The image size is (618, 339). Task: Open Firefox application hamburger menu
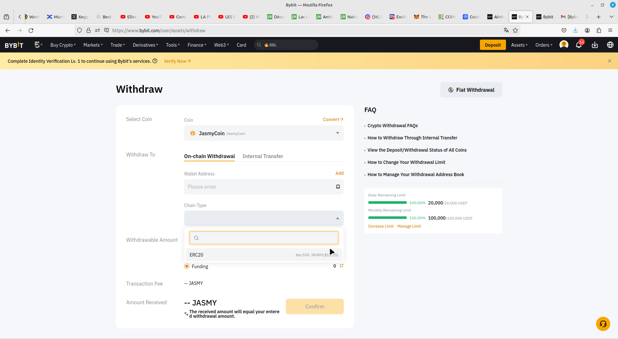(610, 30)
